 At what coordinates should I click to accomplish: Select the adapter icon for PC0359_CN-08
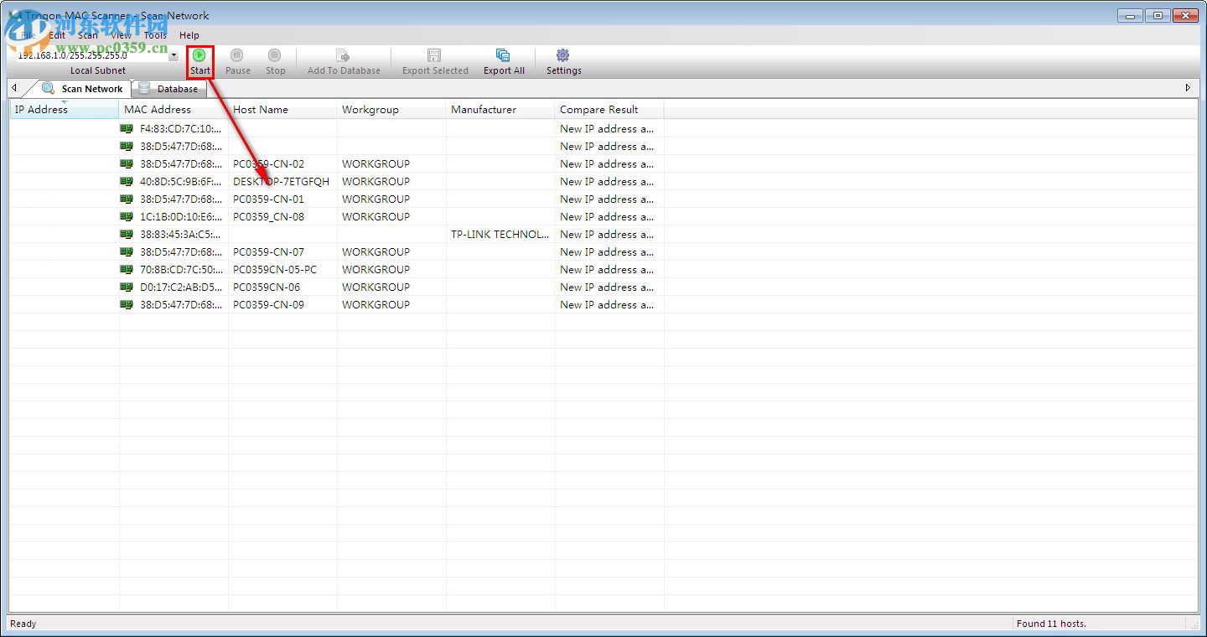[127, 216]
